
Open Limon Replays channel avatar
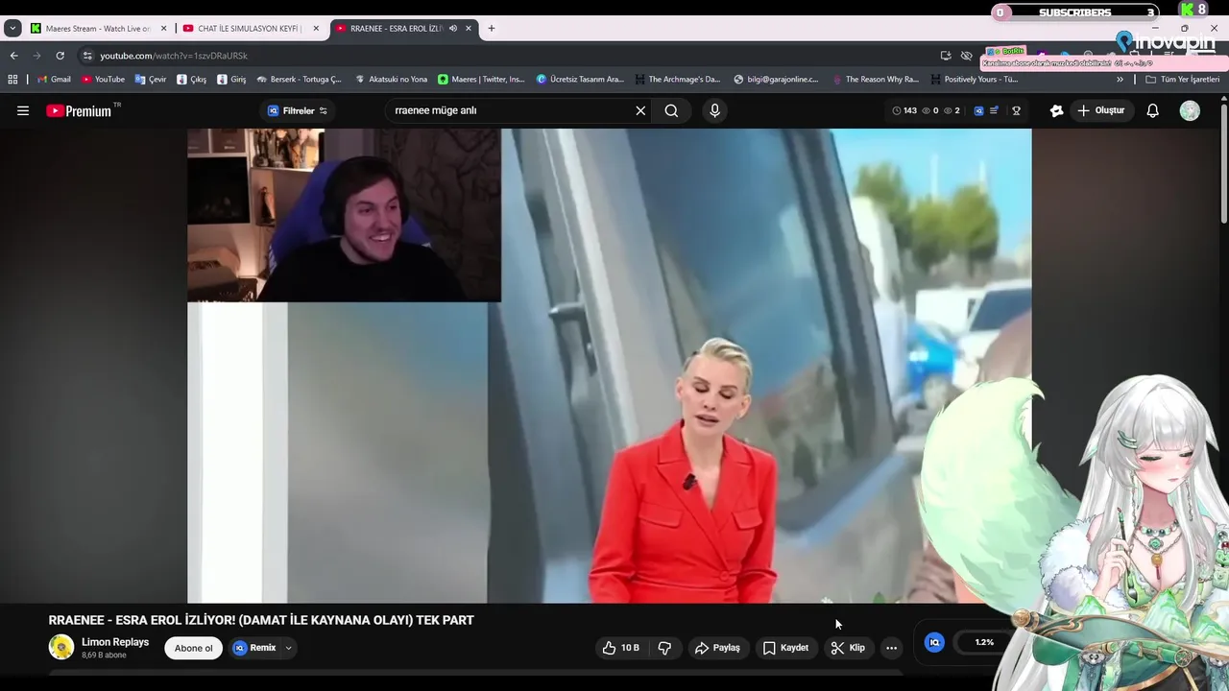(x=61, y=647)
